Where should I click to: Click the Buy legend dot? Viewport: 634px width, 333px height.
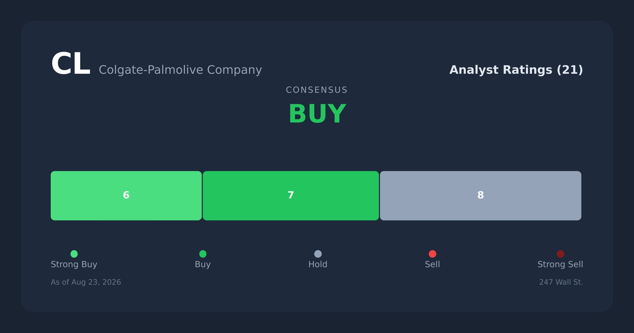pyautogui.click(x=203, y=254)
